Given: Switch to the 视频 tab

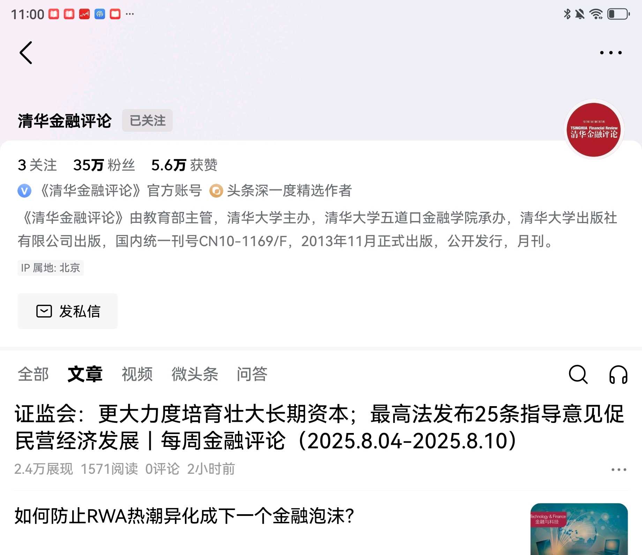Looking at the screenshot, I should point(137,374).
